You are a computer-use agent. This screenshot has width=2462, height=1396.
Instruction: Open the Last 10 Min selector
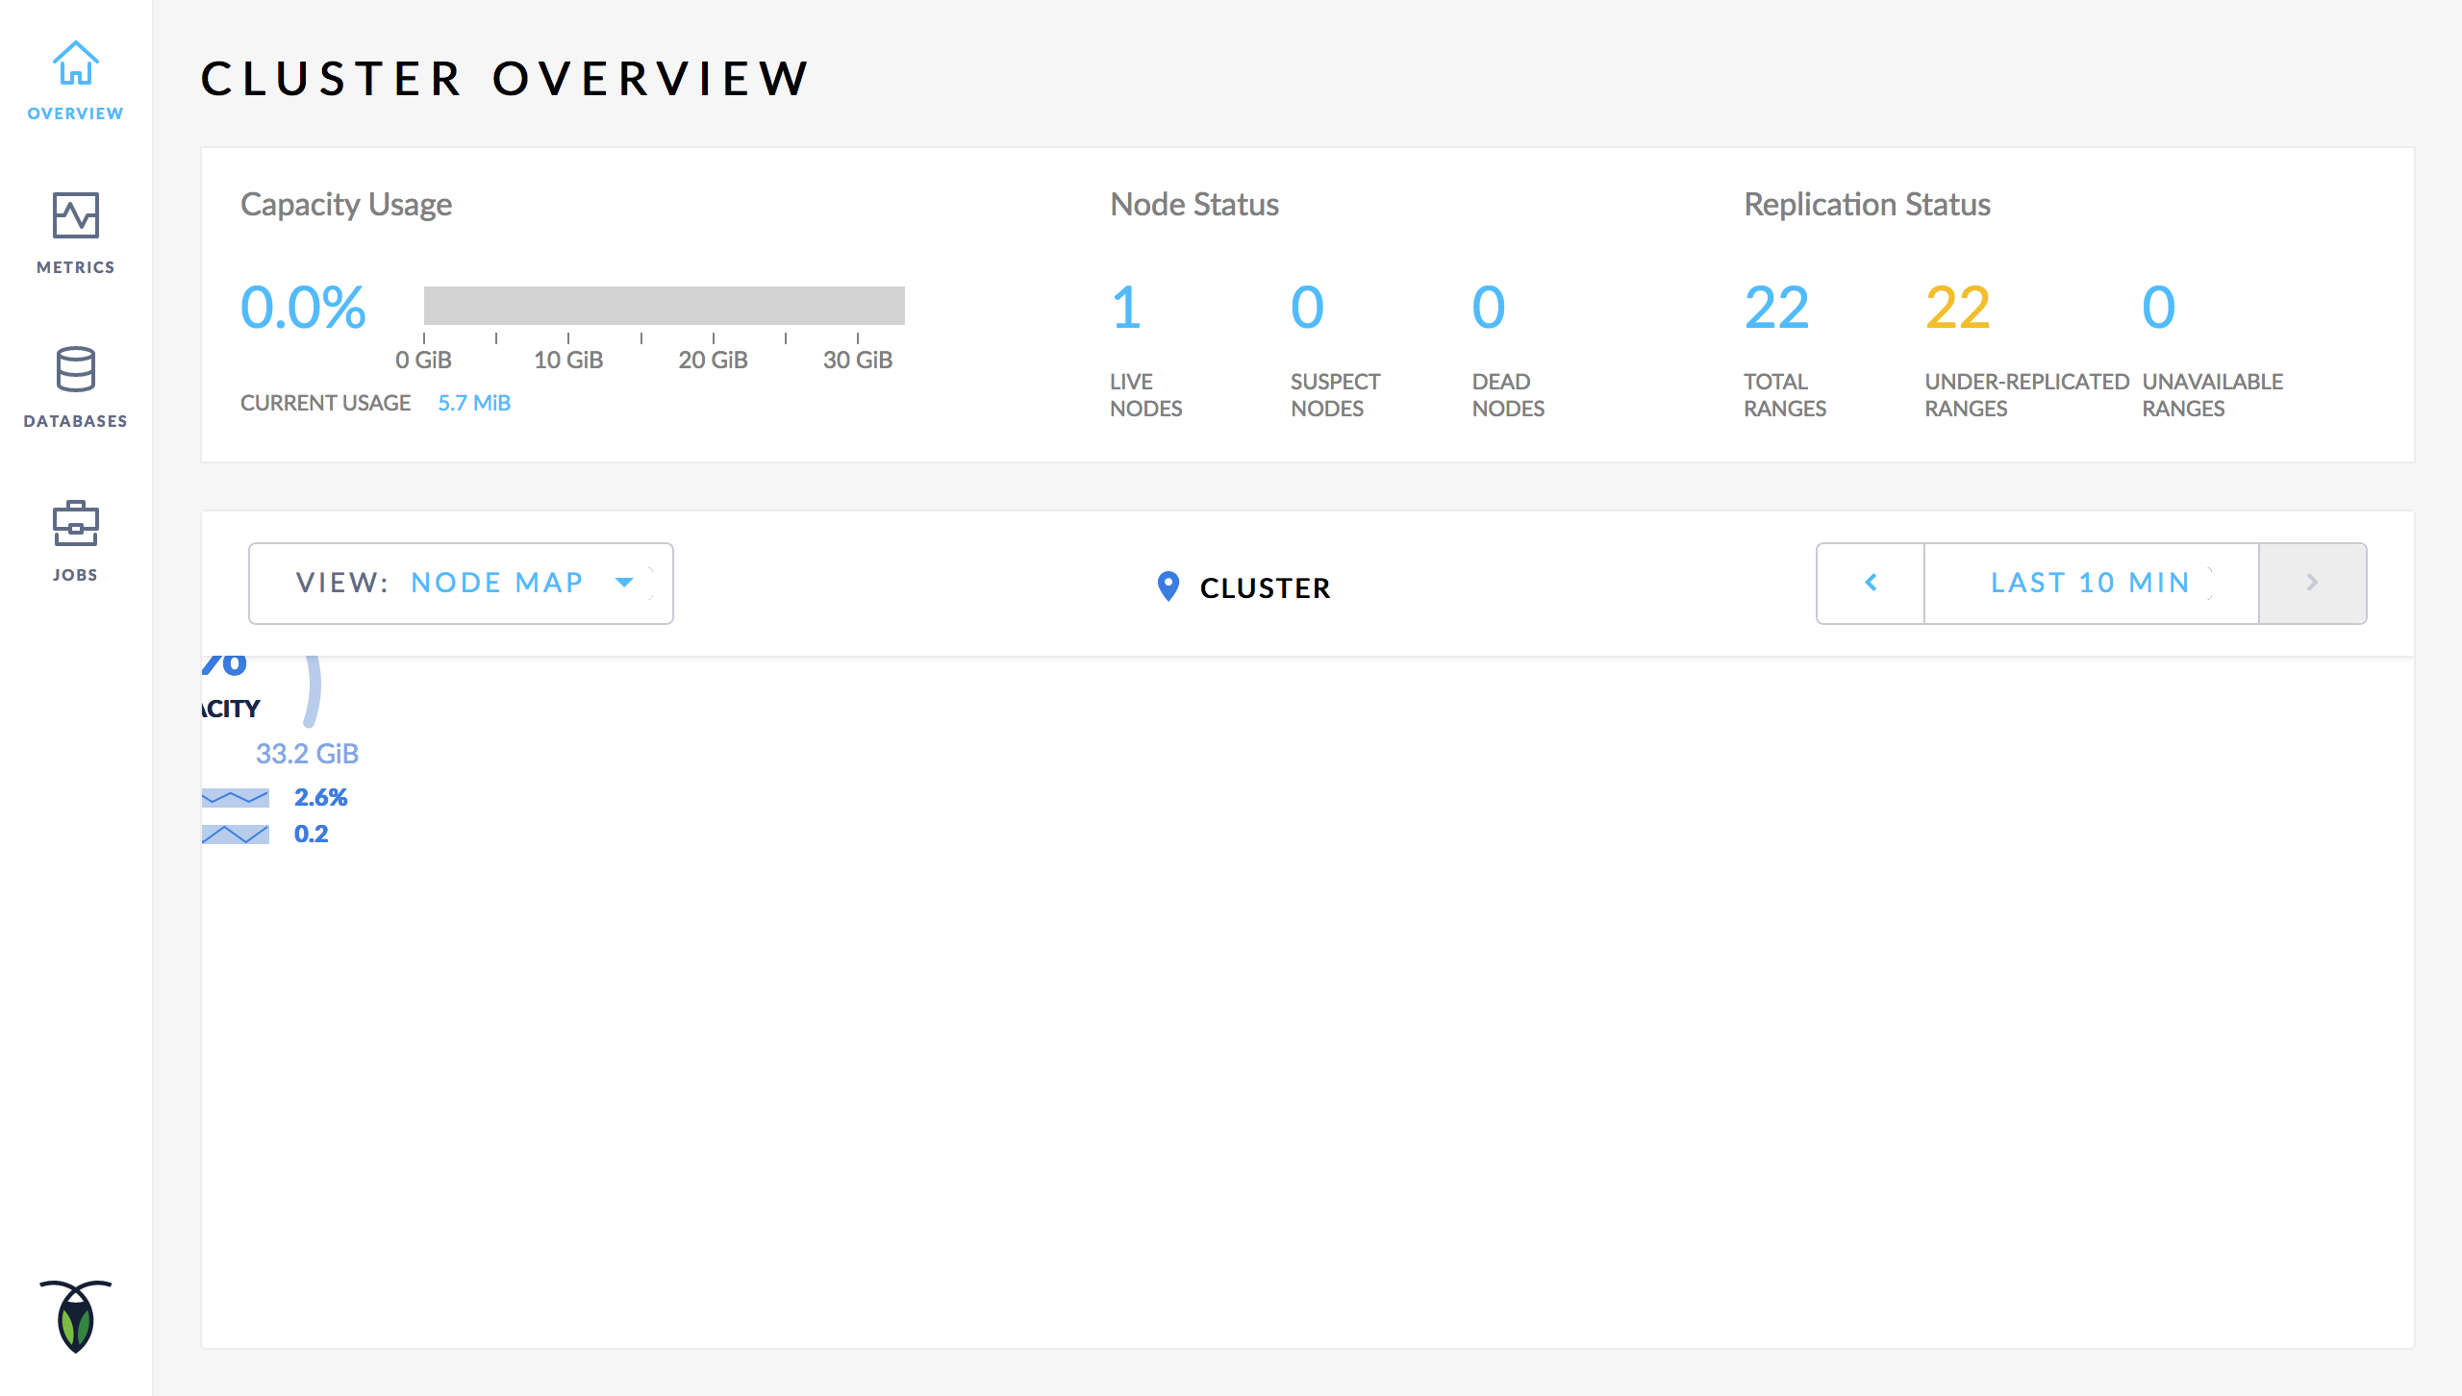tap(2091, 583)
